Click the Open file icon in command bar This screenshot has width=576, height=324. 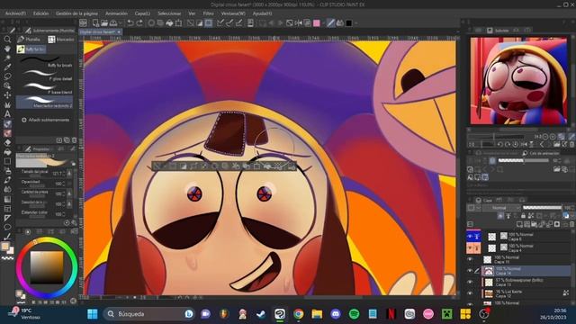coord(104,23)
